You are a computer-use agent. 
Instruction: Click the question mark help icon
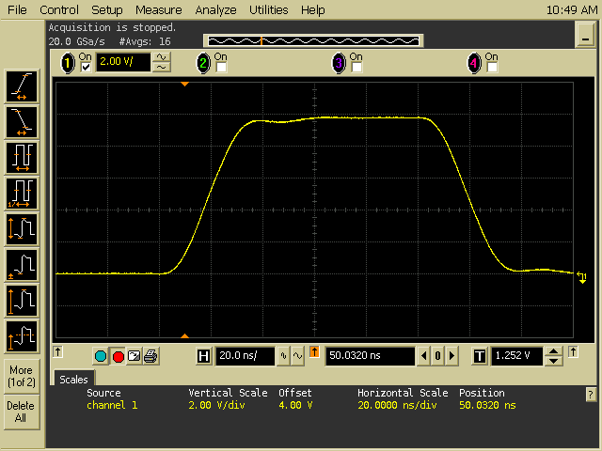pyautogui.click(x=591, y=395)
